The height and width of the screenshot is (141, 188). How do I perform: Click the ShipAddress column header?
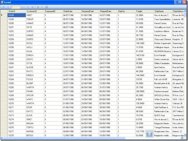pos(178,11)
